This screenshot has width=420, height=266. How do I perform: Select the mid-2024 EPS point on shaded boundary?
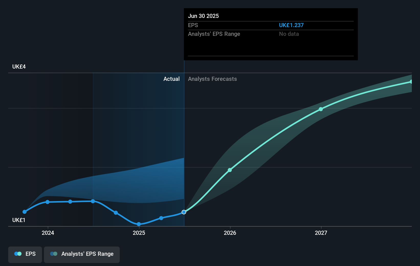click(93, 201)
